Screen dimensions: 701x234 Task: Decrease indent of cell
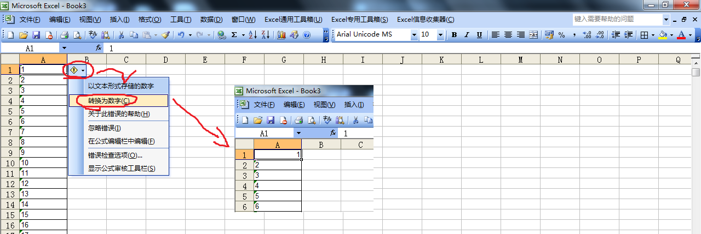tap(615, 35)
